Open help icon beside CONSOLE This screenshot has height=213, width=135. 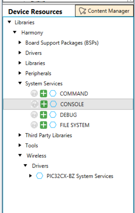tap(34, 104)
